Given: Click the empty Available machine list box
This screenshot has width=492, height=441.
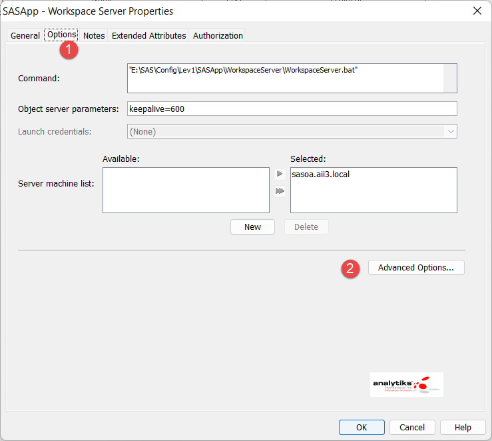Looking at the screenshot, I should [186, 191].
